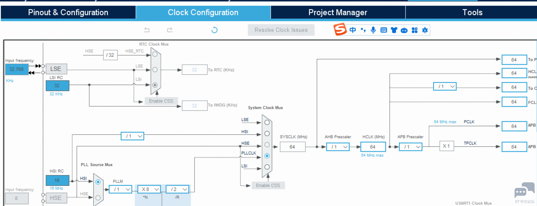Click the TPCLK 64 output box
Screen dimensions: 537x206
pos(514,147)
